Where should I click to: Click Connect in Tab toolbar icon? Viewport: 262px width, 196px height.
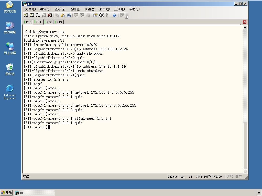pyautogui.click(x=38, y=15)
